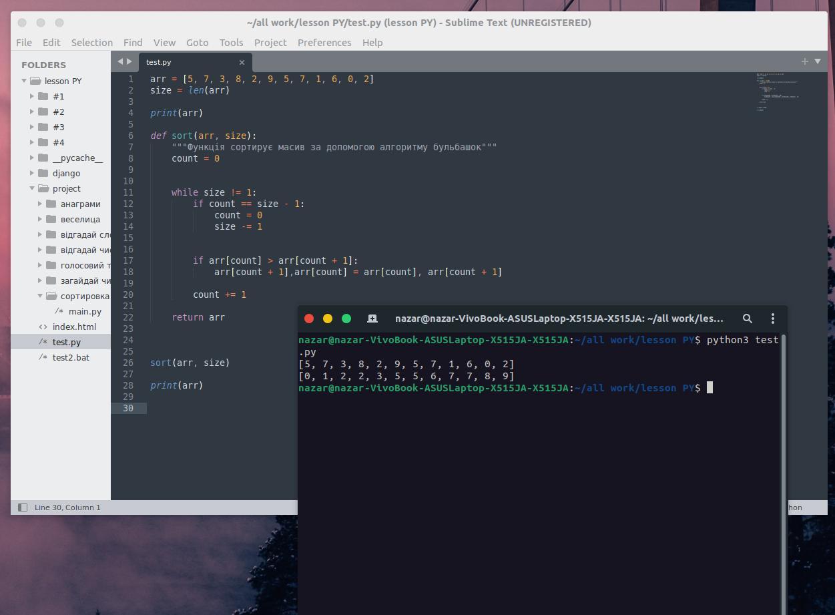Image resolution: width=835 pixels, height=615 pixels.
Task: Collapse the project folder
Action: tap(32, 188)
